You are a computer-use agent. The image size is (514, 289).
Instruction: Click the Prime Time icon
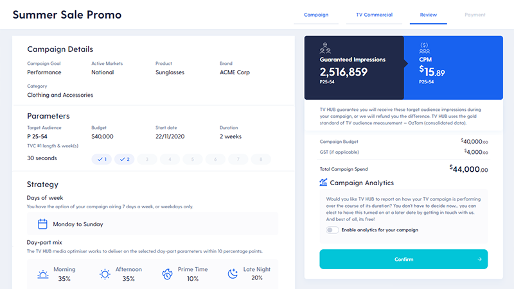pyautogui.click(x=167, y=274)
